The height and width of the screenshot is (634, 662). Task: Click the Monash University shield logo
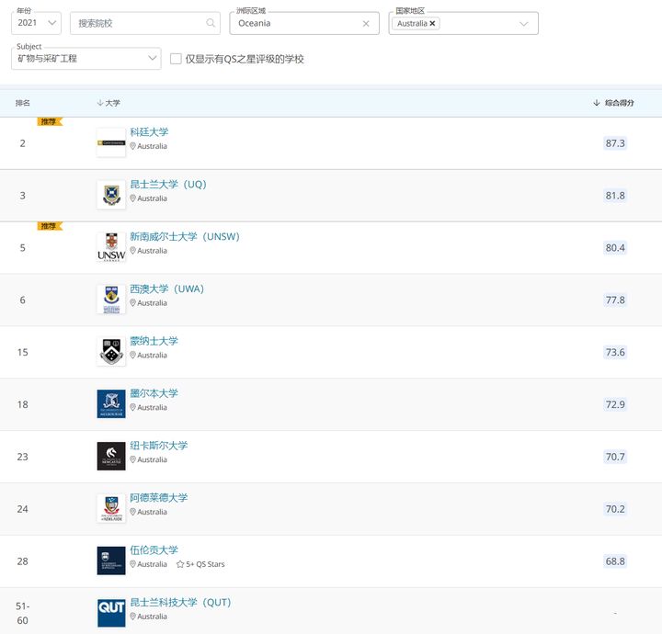(x=111, y=352)
